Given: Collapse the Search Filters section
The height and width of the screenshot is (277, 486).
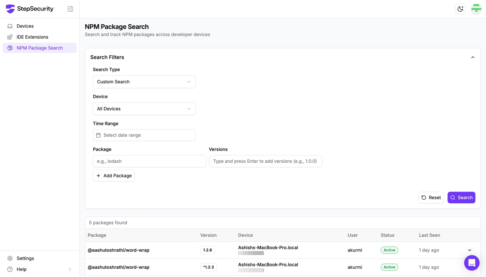Looking at the screenshot, I should tap(473, 57).
